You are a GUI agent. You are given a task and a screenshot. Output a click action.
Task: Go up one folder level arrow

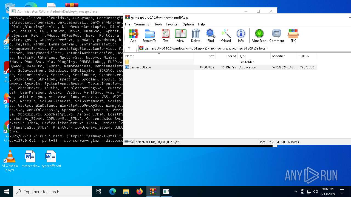tap(129, 48)
